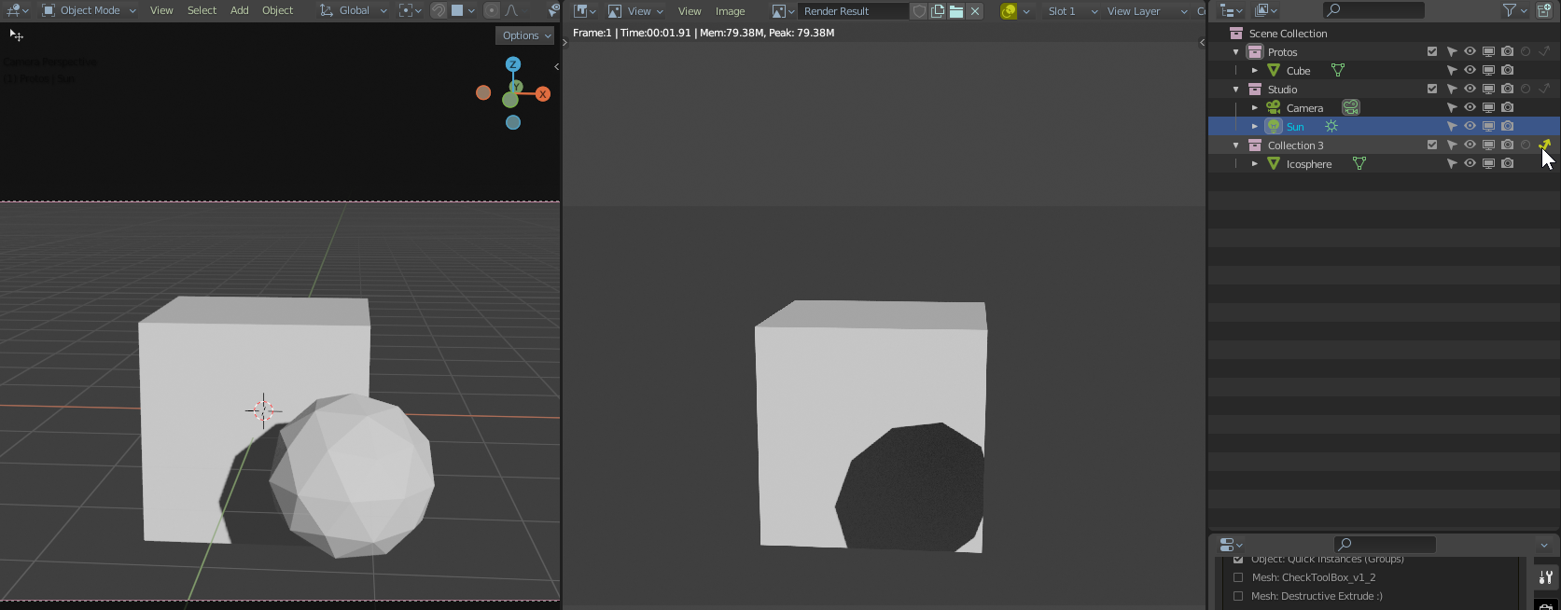The height and width of the screenshot is (610, 1561).
Task: Hide the Cube in viewport via eye icon
Action: (x=1470, y=70)
